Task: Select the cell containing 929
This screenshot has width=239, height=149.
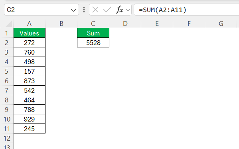Action: tap(29, 119)
